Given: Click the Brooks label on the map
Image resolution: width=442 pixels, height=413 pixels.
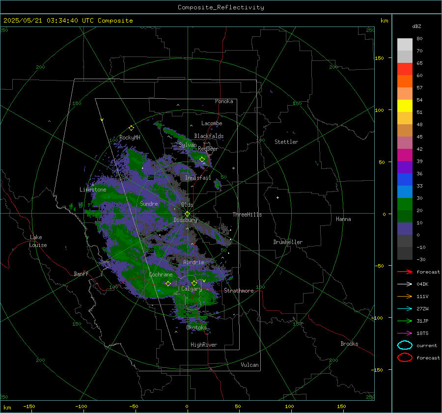Looking at the screenshot, I should click(x=349, y=344).
